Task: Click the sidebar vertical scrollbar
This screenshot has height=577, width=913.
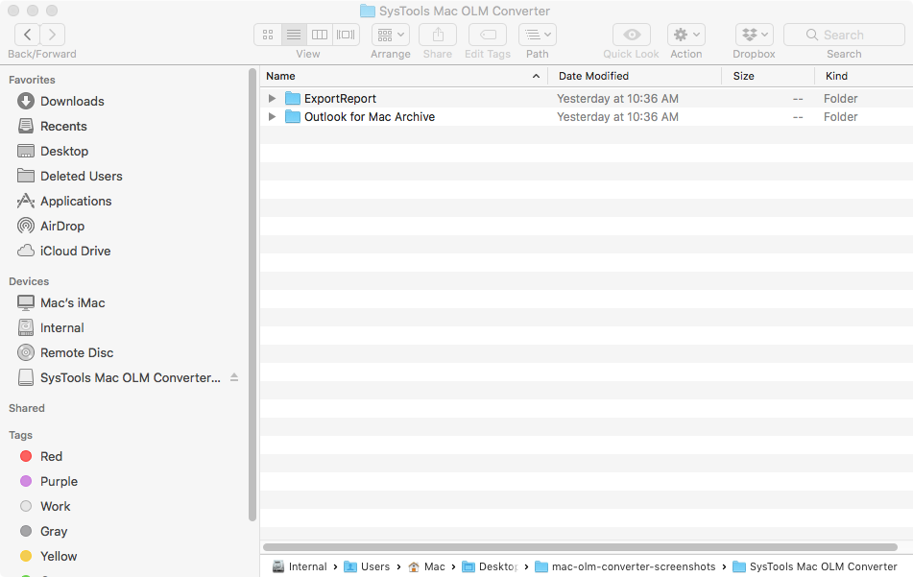Action: click(252, 295)
